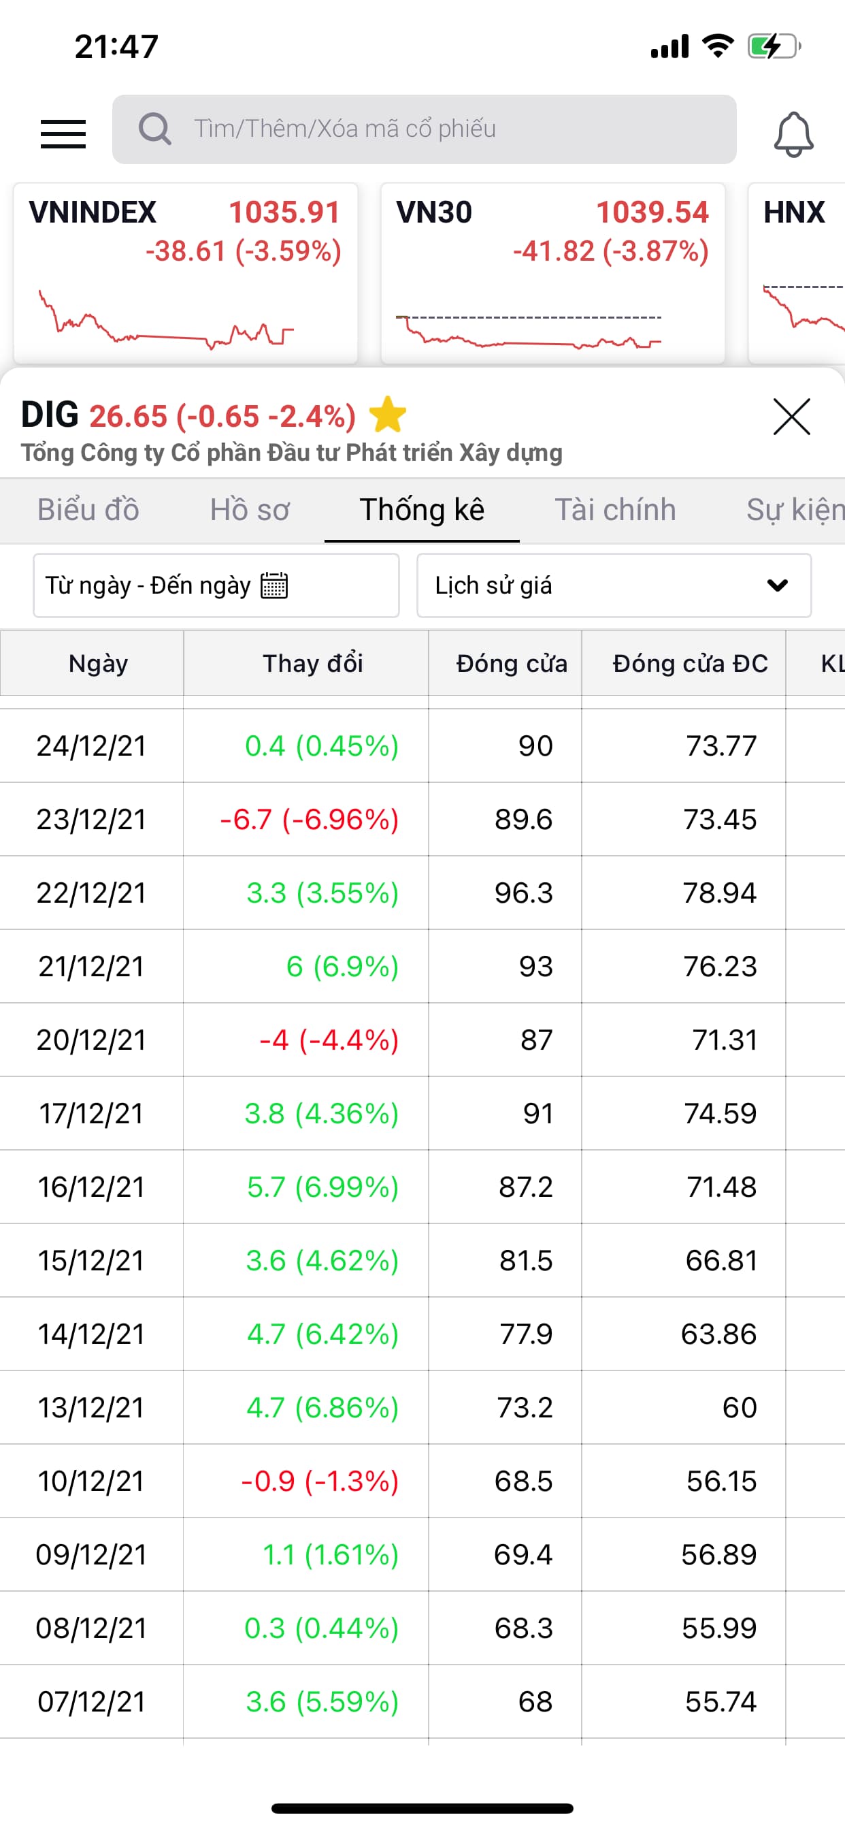This screenshot has height=1830, width=845.
Task: Select the Tài chính tab
Action: coord(615,510)
